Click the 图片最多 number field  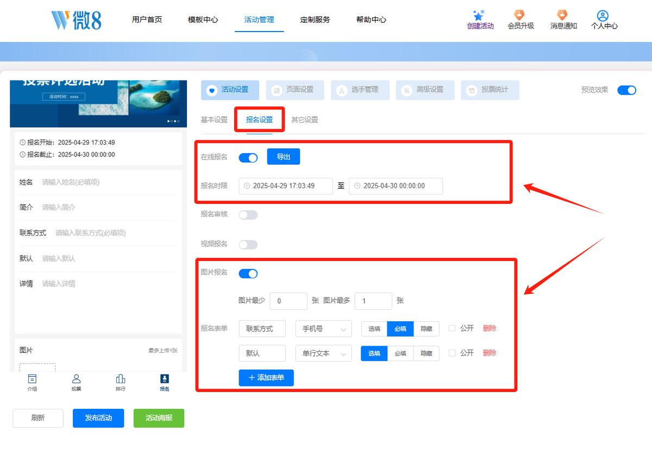click(x=373, y=301)
